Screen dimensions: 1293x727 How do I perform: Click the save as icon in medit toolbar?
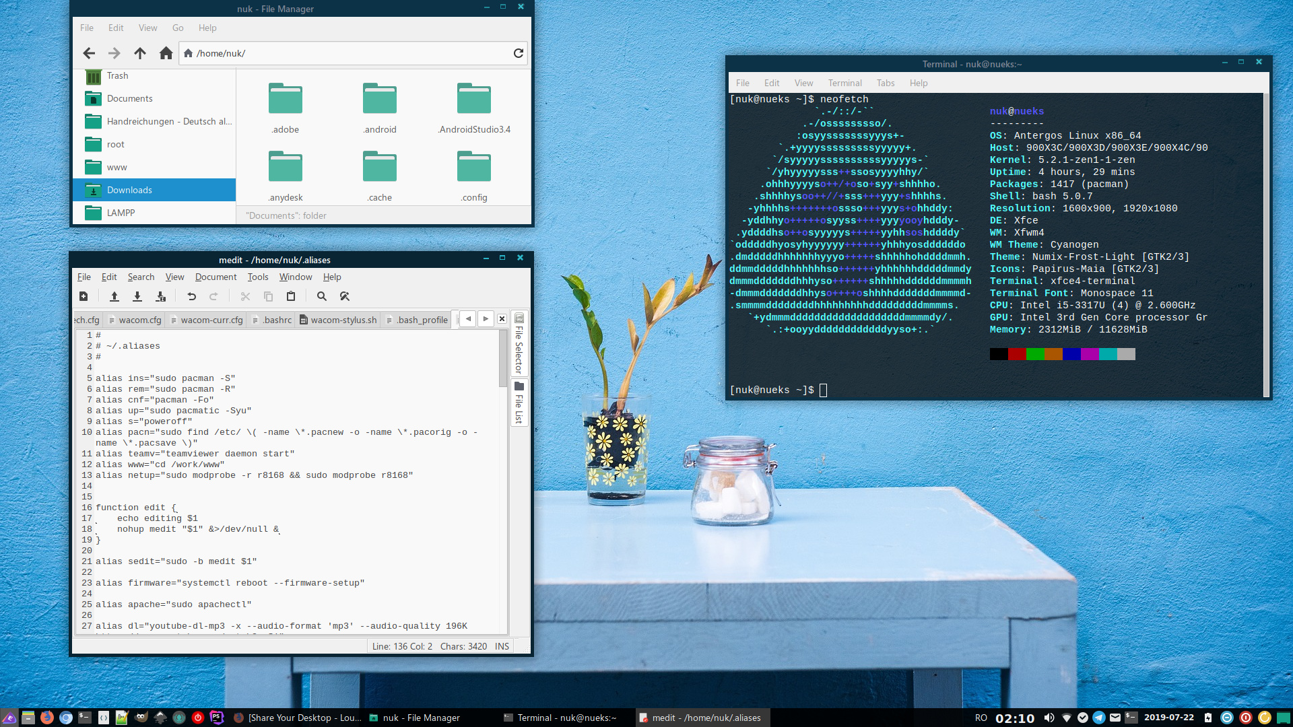[x=160, y=296]
